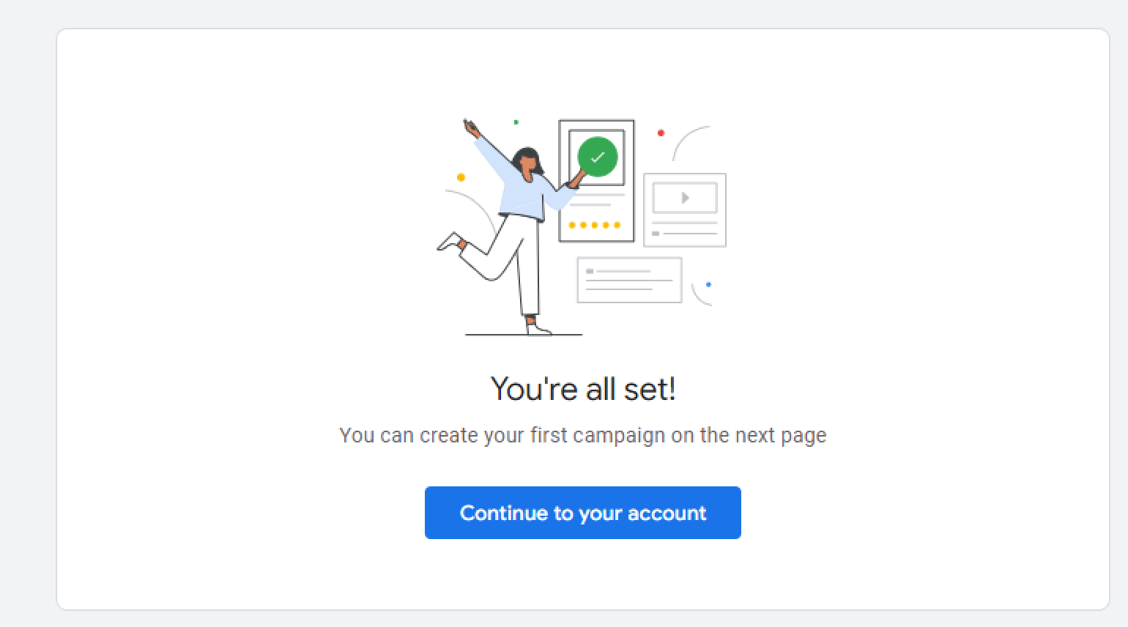Click the woman's raised bent leg shoe
Viewport: 1128px width, 627px height.
pyautogui.click(x=450, y=242)
